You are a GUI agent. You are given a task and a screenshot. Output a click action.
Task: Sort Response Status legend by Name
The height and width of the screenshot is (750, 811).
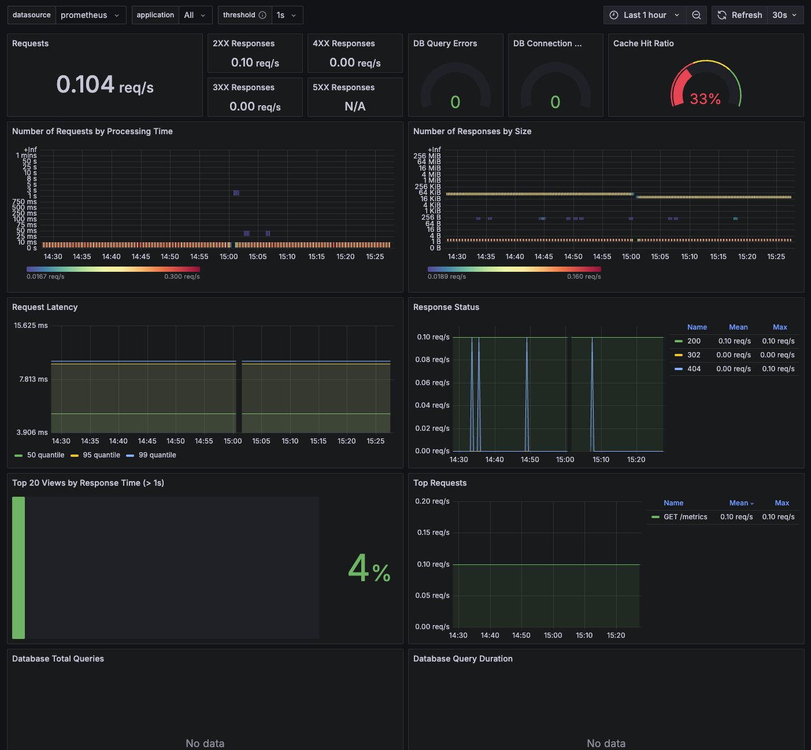(x=697, y=327)
